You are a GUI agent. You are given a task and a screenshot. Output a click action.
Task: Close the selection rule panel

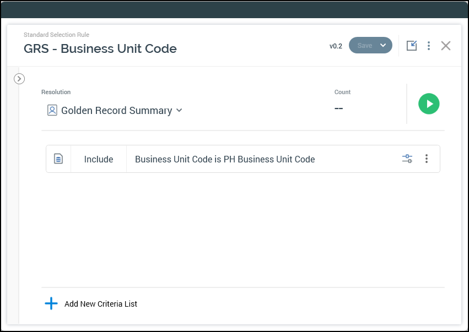pyautogui.click(x=446, y=46)
